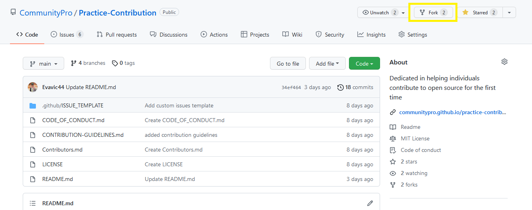Switch to the Pull requests tab

[x=117, y=35]
